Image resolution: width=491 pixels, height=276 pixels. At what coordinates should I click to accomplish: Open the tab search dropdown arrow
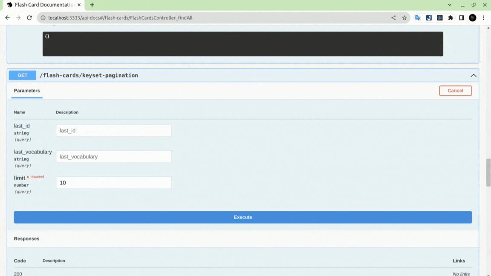[450, 5]
